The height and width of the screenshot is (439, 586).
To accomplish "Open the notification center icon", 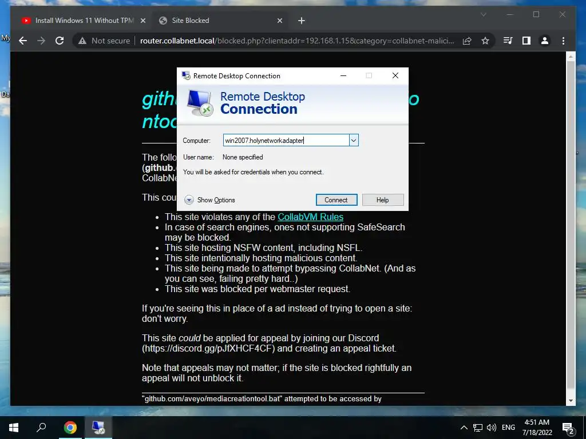I will point(568,428).
